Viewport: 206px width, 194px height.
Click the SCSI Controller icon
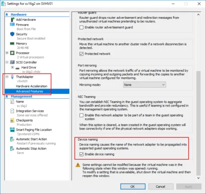point(12,62)
